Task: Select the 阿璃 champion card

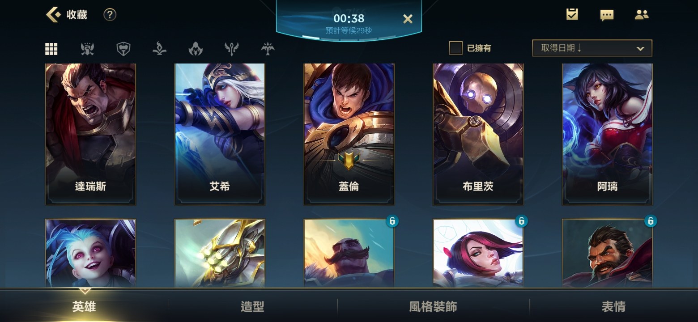Action: [x=607, y=134]
